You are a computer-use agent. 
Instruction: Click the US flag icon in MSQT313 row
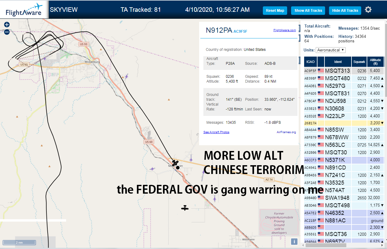click(x=321, y=71)
